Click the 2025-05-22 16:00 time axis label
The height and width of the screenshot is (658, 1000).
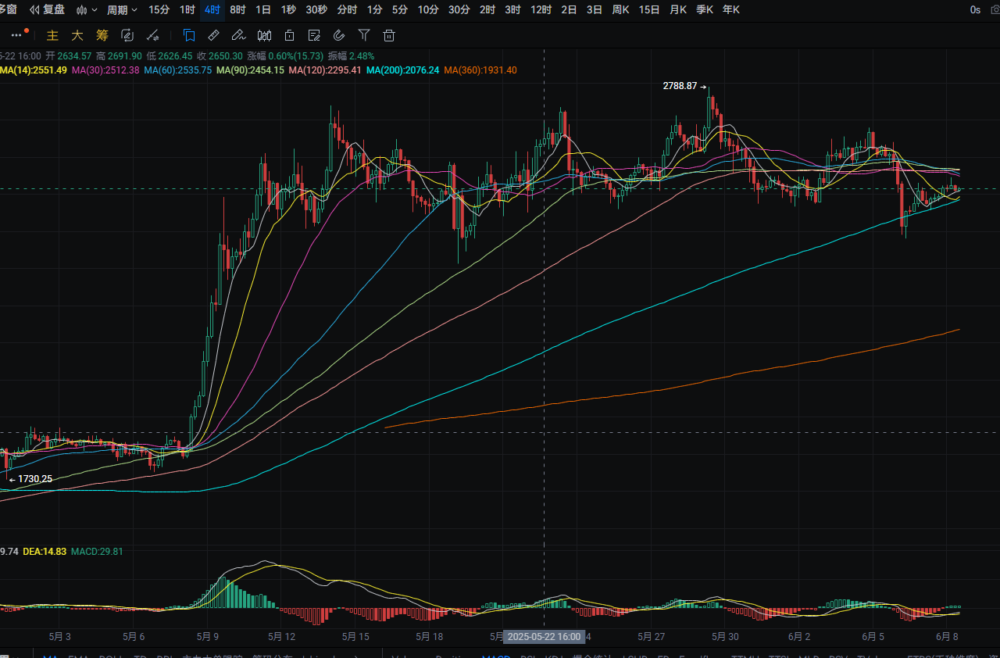click(544, 637)
